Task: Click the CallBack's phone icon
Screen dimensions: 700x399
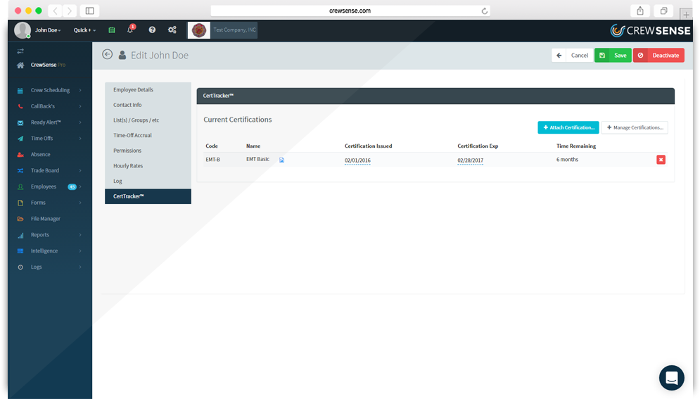Action: point(20,107)
